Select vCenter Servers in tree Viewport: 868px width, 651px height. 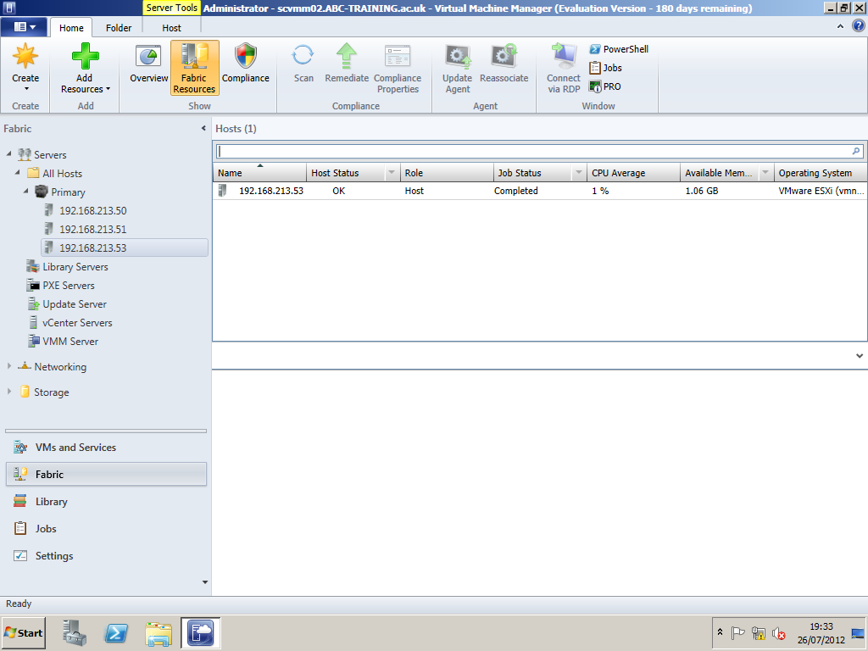77,323
